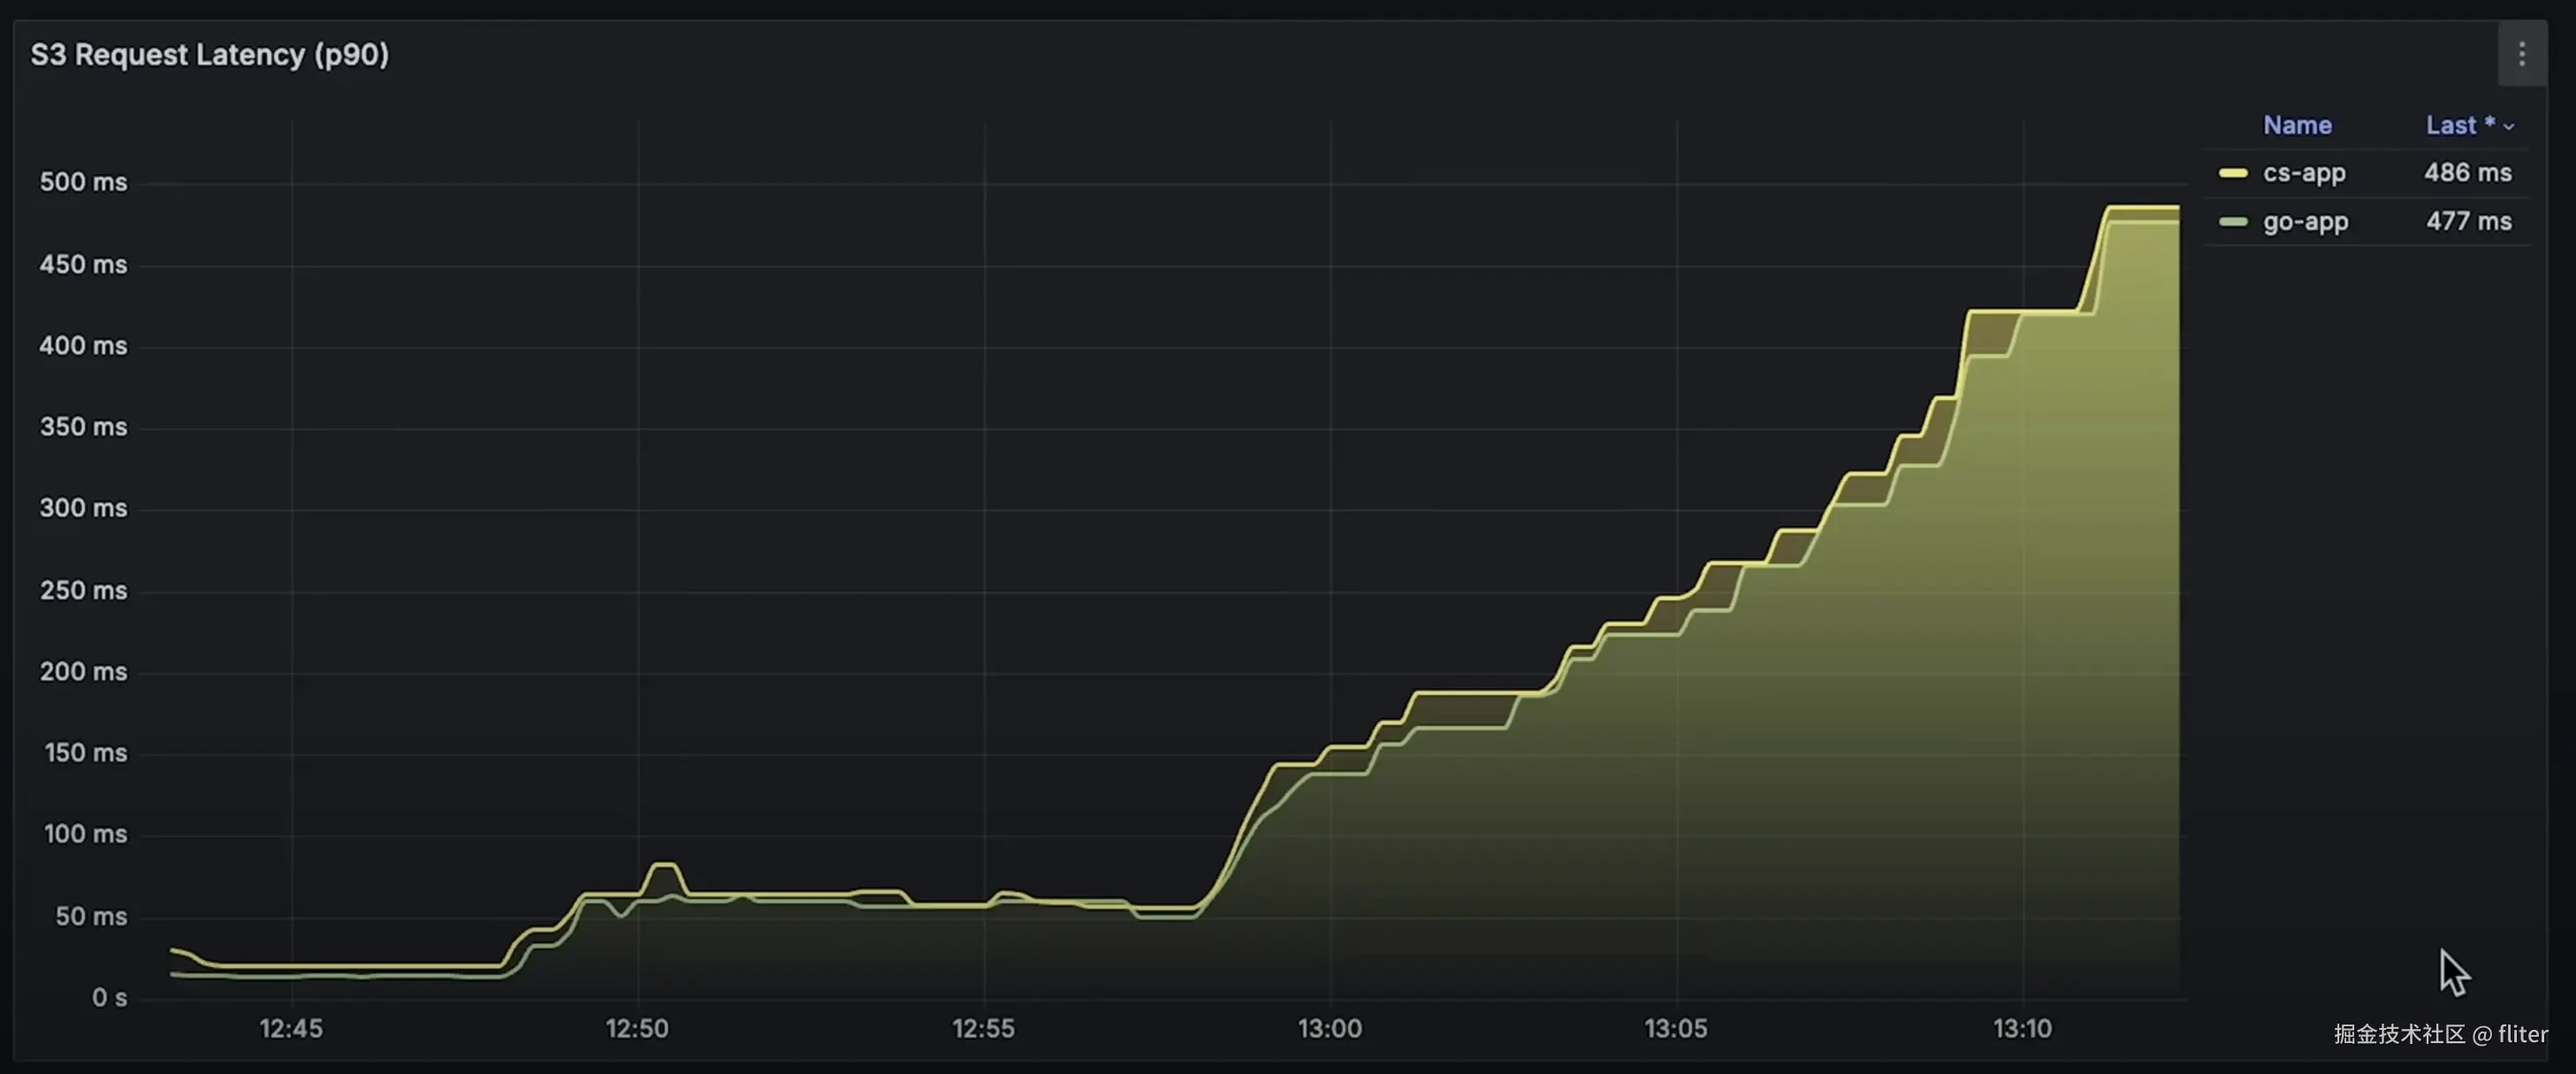
Task: Click the cs-app yellow color swatch
Action: [x=2232, y=173]
